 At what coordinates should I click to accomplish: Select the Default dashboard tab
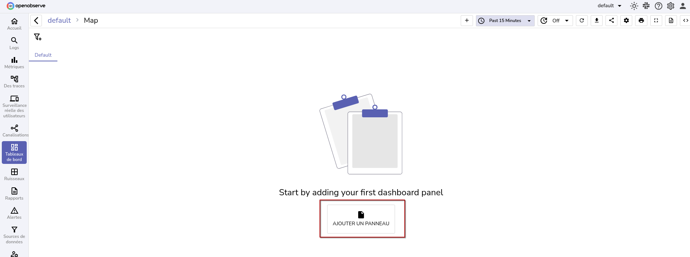click(x=43, y=55)
